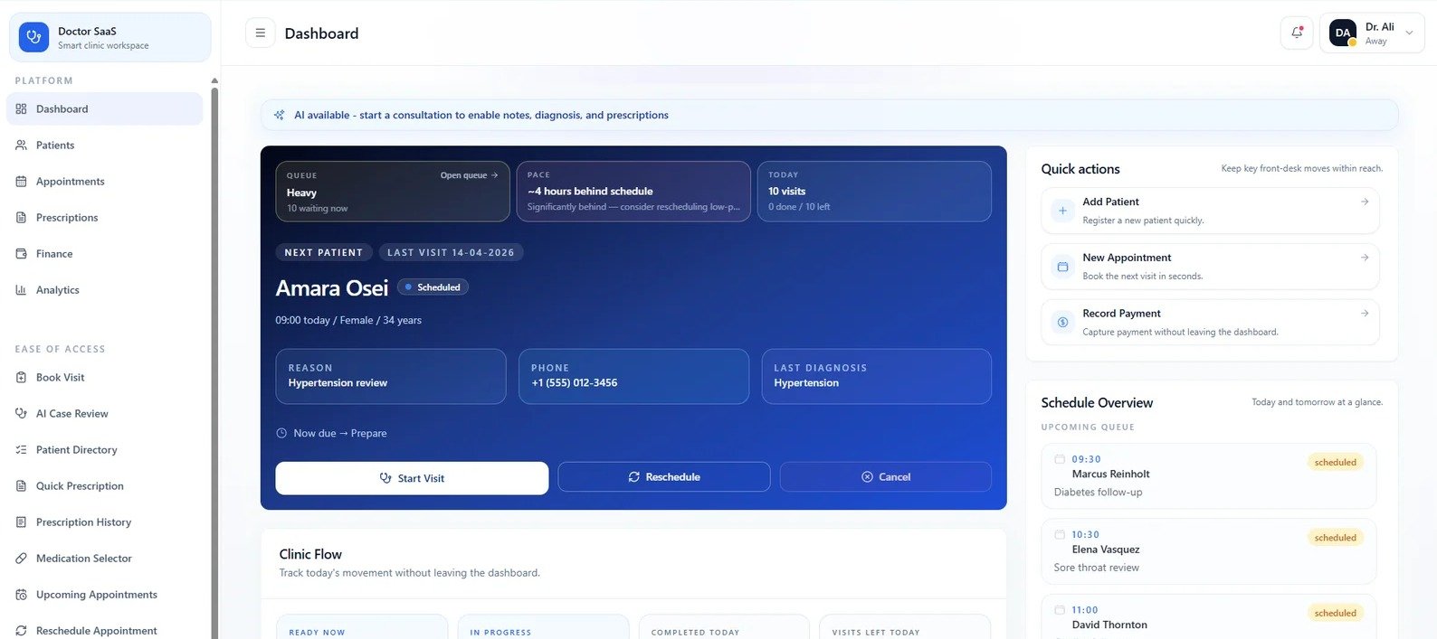The image size is (1437, 639).
Task: Click the phone number +1 (555) 012-3456
Action: click(575, 383)
